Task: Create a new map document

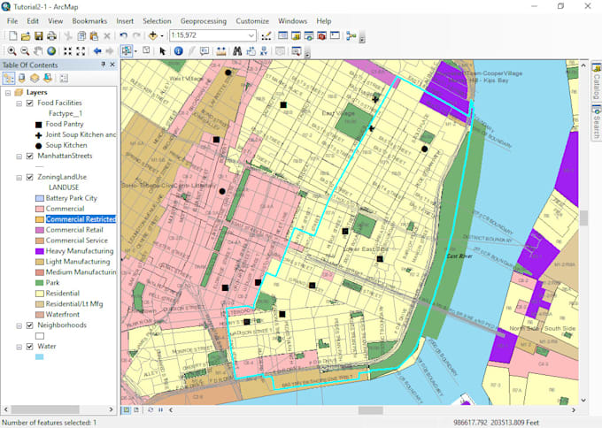Action: click(12, 35)
